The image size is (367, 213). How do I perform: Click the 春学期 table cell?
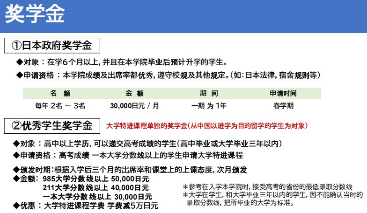[x=283, y=105]
